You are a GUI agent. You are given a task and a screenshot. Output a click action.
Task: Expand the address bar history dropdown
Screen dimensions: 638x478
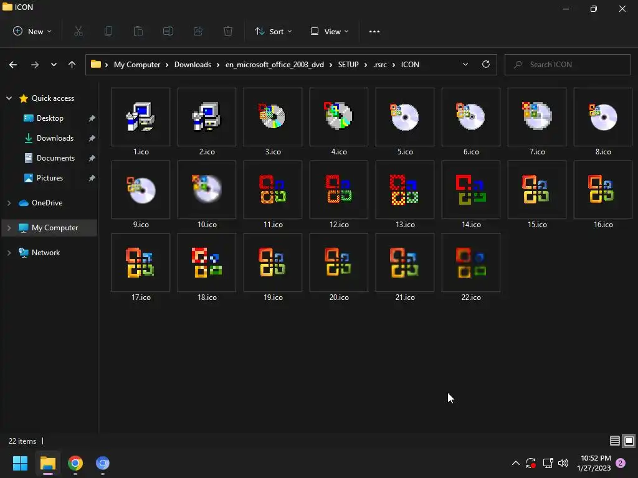tap(465, 65)
